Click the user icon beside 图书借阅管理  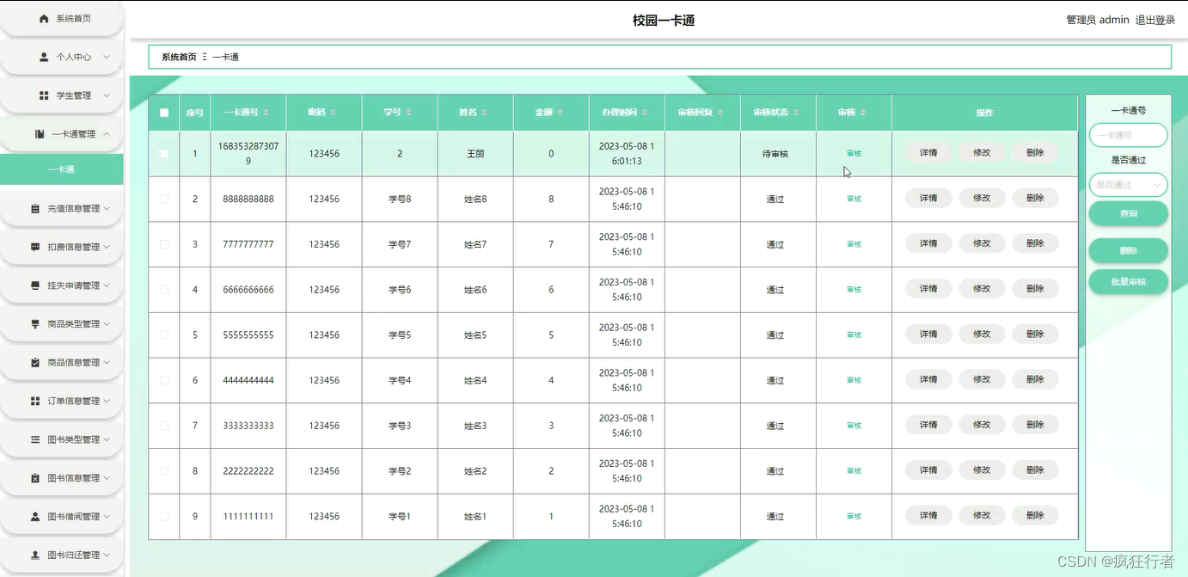pos(35,517)
